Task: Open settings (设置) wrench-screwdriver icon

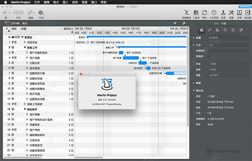Action: 231,13
